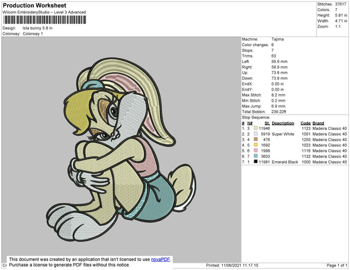Viewport: 350px width, 270px height.
Task: Select the Height value 5.81 in
Action: coord(341,15)
